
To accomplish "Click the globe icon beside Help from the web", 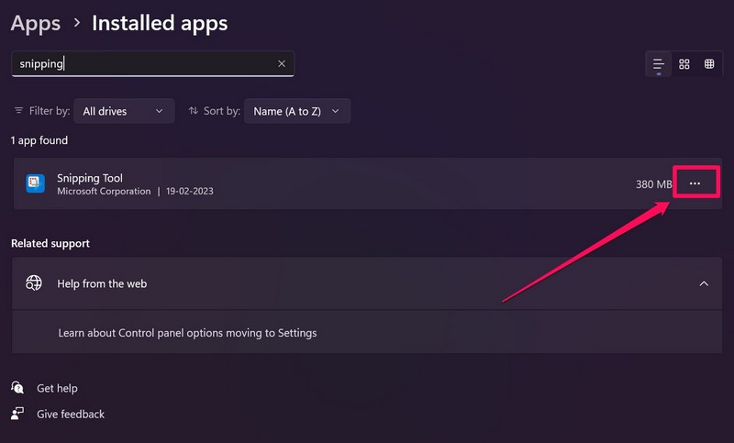I will pos(34,283).
